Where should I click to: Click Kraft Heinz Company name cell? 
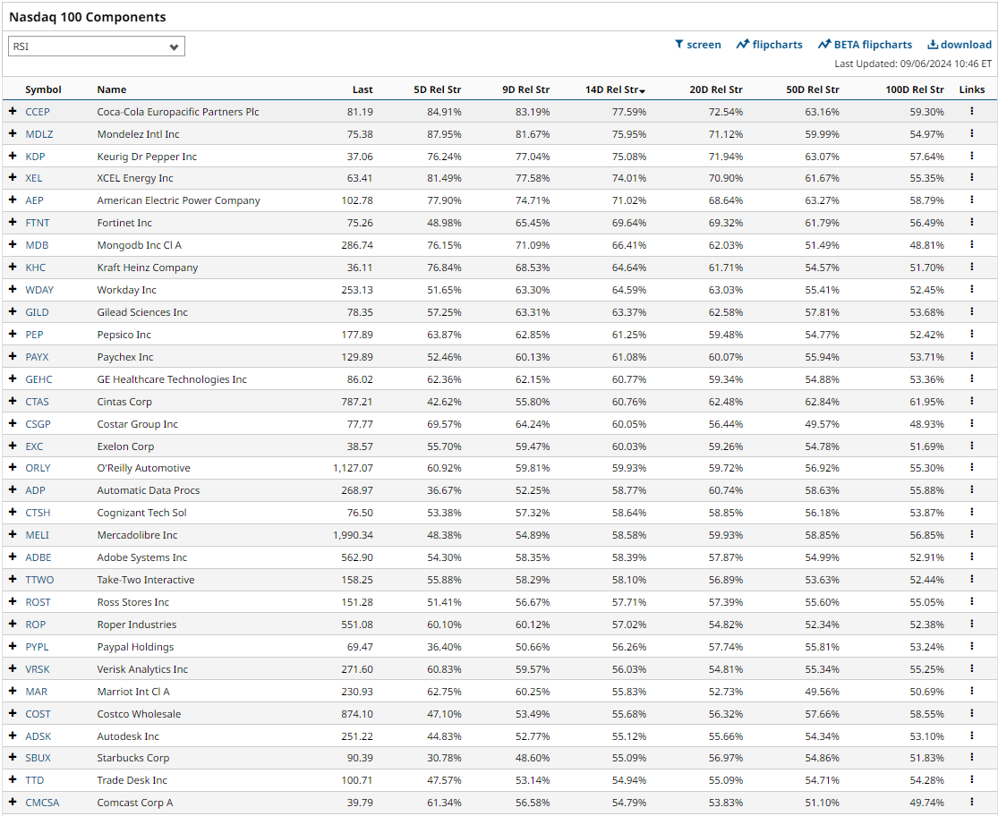(147, 268)
